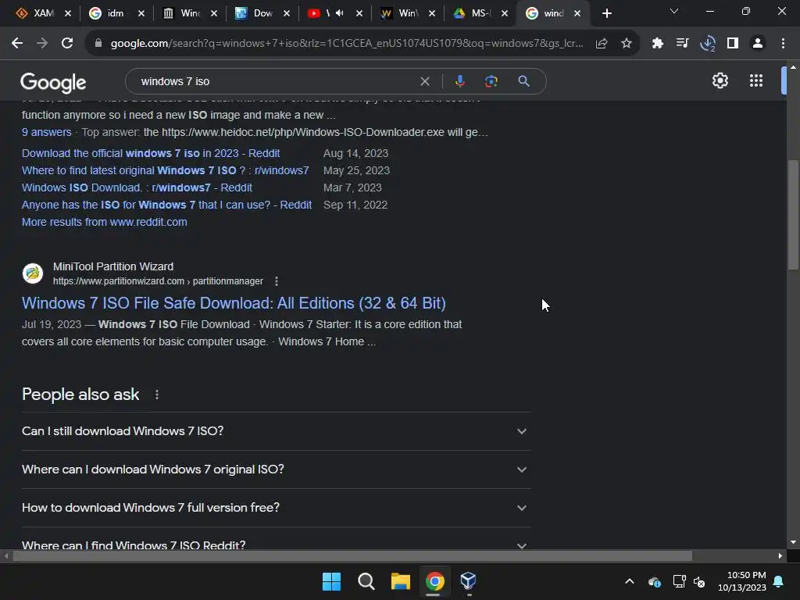
Task: Click the browser forward arrow
Action: point(42,44)
